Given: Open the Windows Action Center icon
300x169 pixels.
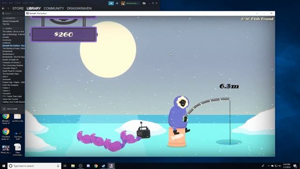Looking at the screenshot, I should [295, 166].
